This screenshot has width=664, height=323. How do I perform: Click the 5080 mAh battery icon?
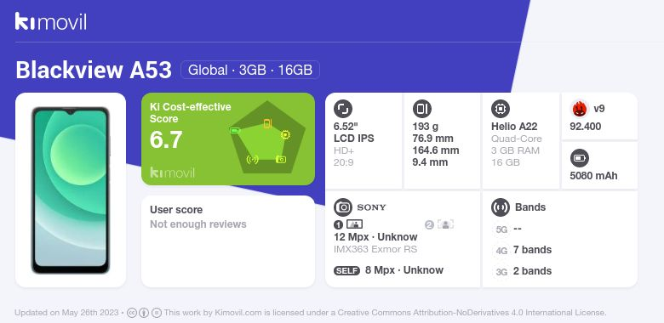[580, 159]
